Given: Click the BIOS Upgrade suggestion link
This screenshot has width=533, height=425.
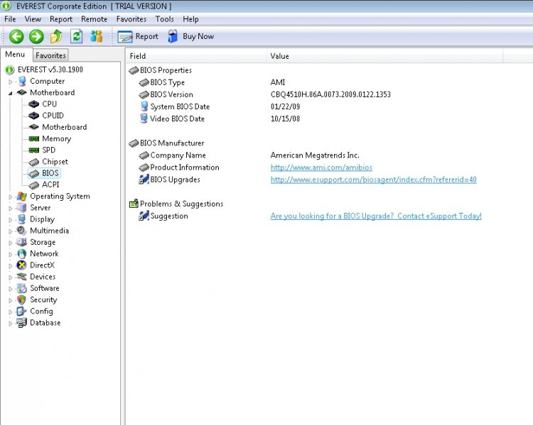Looking at the screenshot, I should [x=376, y=216].
